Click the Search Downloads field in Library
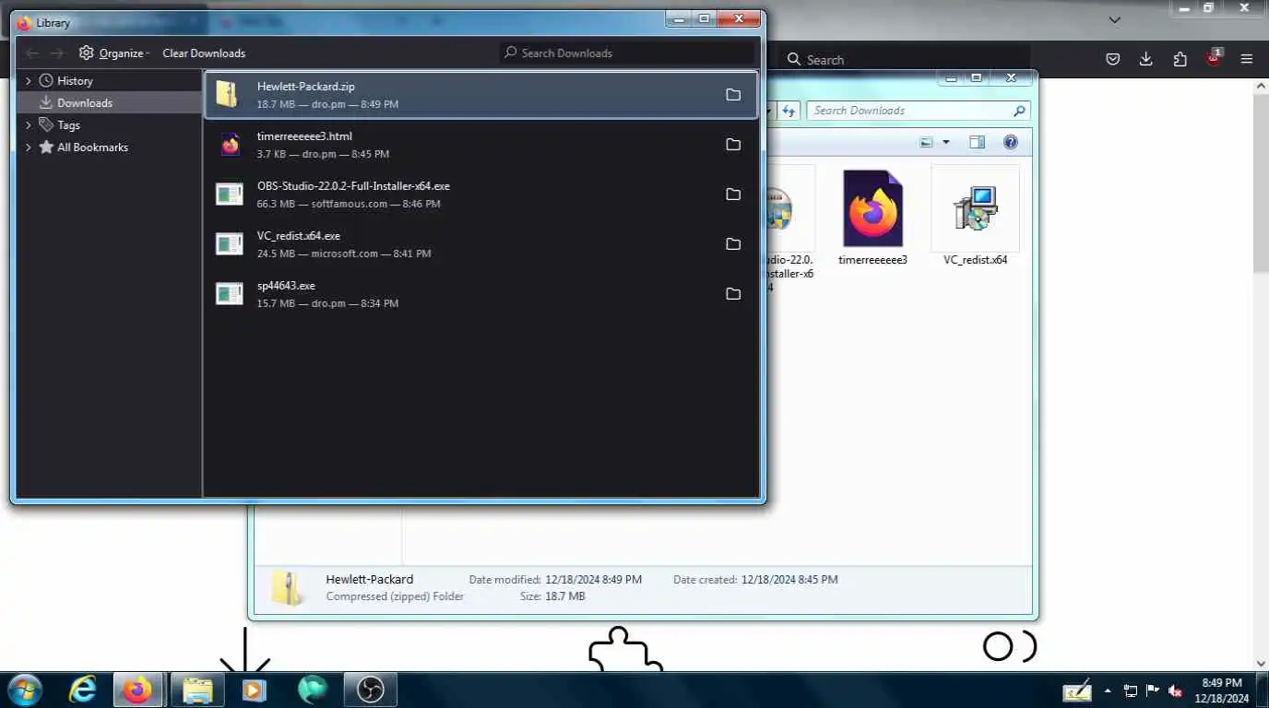 627,53
